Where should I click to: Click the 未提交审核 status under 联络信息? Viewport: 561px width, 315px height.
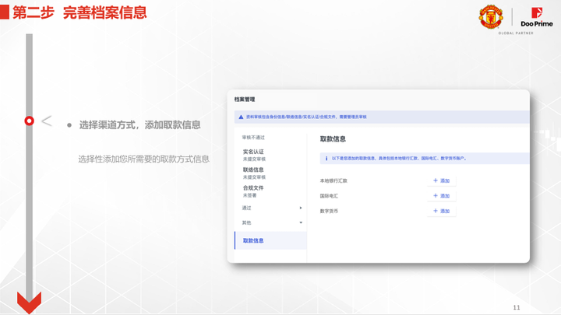254,177
